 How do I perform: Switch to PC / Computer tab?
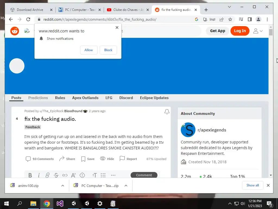point(80,10)
